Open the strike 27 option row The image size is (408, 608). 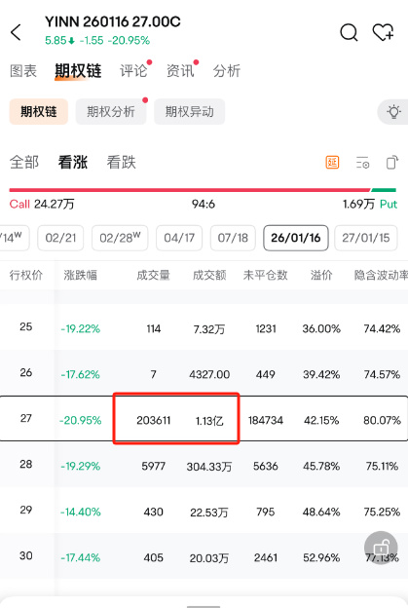pos(204,419)
